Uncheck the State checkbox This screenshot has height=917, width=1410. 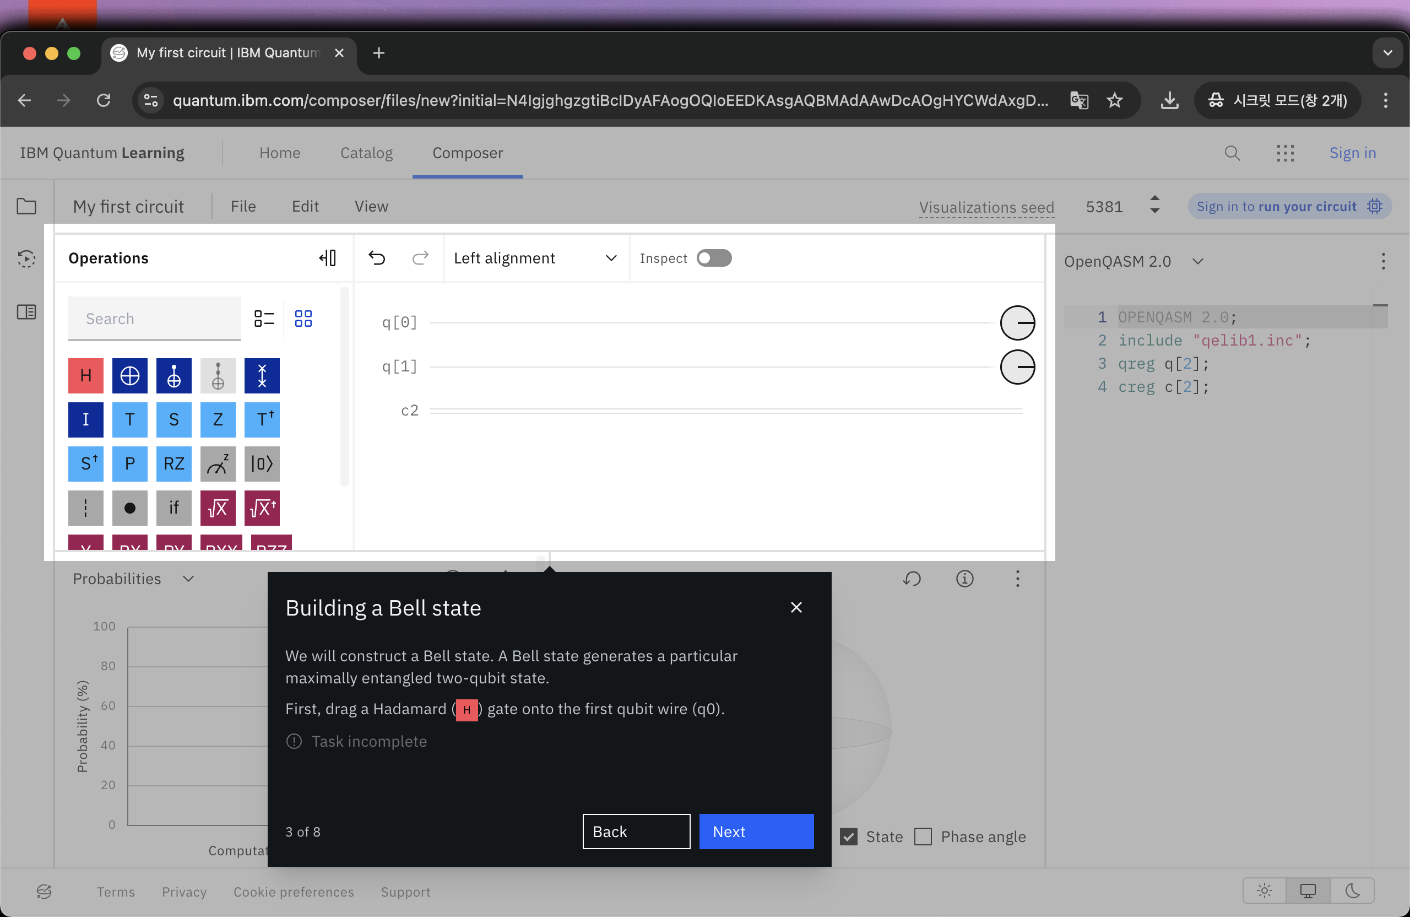[848, 837]
